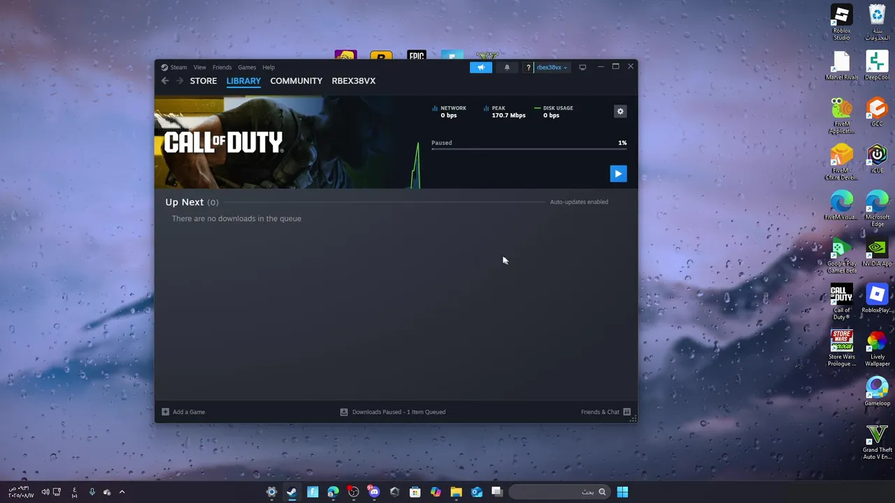Click the Network 0 bps stat
The height and width of the screenshot is (503, 895).
point(449,112)
